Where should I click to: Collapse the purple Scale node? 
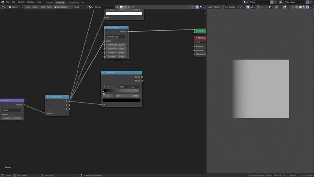point(2,100)
